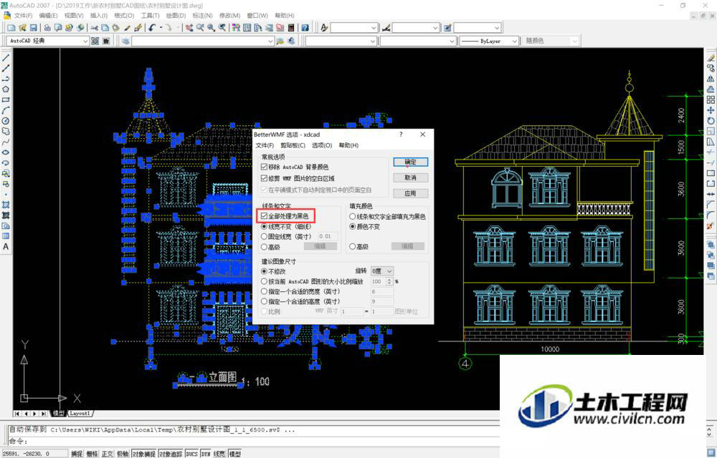Open the dimension style dropdown
Screen dimensions: 717x458
416,28
